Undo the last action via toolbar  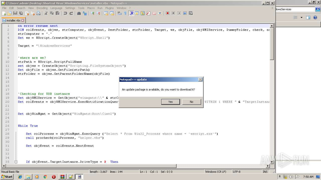65,13
